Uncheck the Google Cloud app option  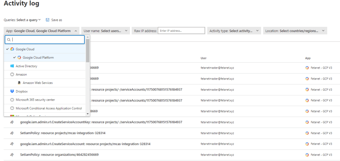point(25,49)
